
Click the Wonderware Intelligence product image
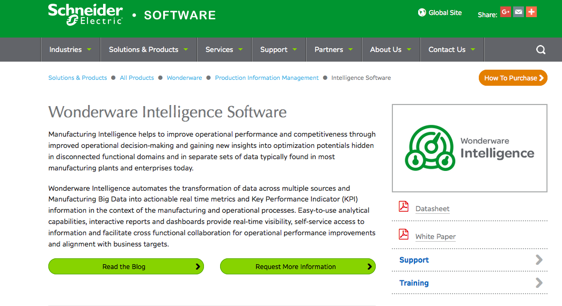point(469,148)
